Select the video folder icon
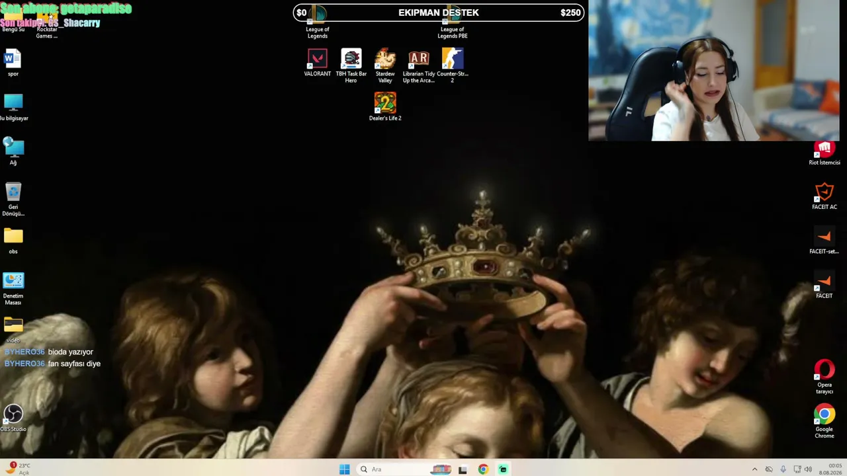Image resolution: width=847 pixels, height=476 pixels. point(13,329)
